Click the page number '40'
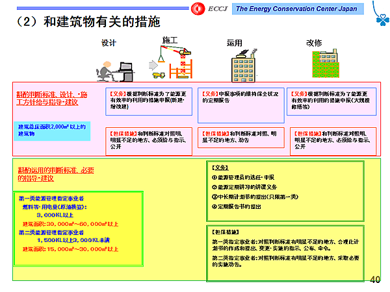 pyautogui.click(x=375, y=280)
